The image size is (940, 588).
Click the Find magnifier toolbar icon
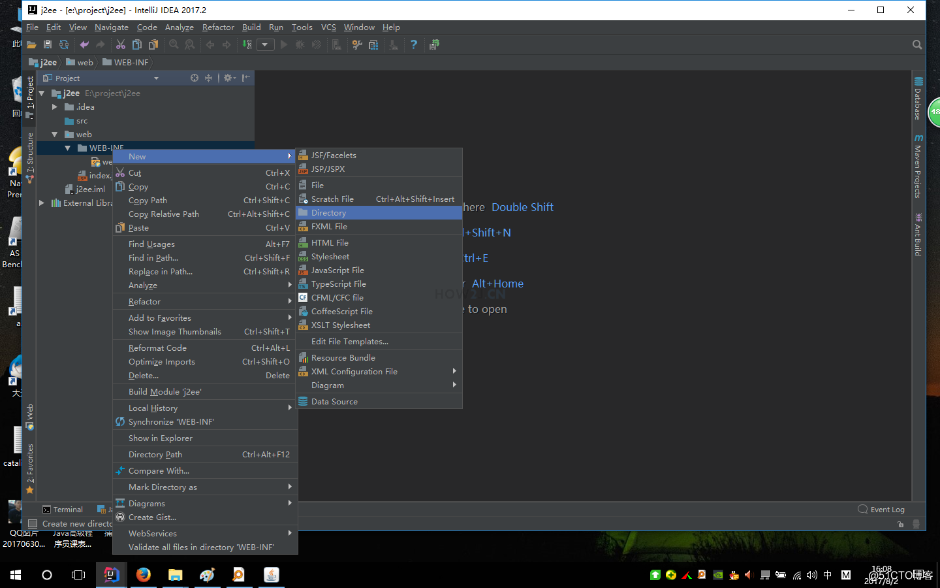click(x=174, y=44)
